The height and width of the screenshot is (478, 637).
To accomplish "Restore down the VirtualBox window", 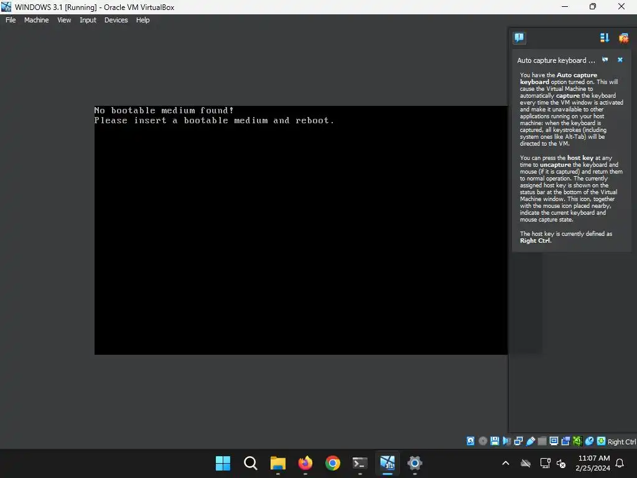I will [x=593, y=6].
